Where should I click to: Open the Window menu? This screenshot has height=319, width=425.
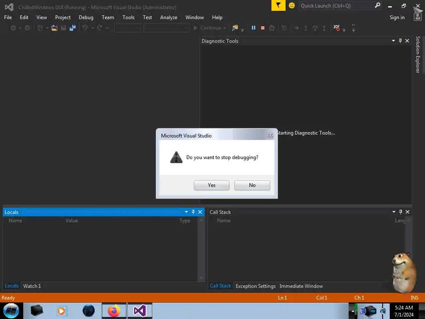click(194, 17)
